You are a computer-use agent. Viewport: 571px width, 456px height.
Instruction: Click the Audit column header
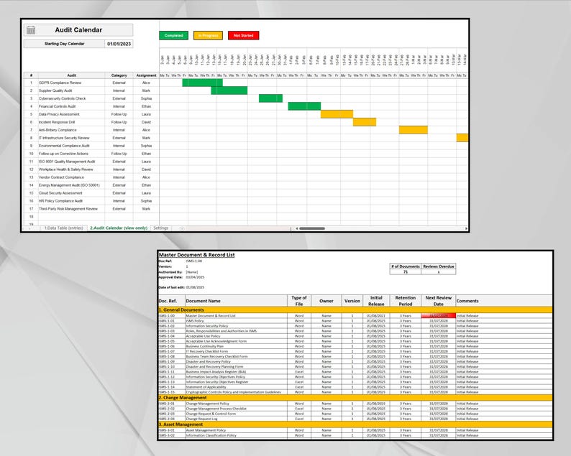(71, 75)
